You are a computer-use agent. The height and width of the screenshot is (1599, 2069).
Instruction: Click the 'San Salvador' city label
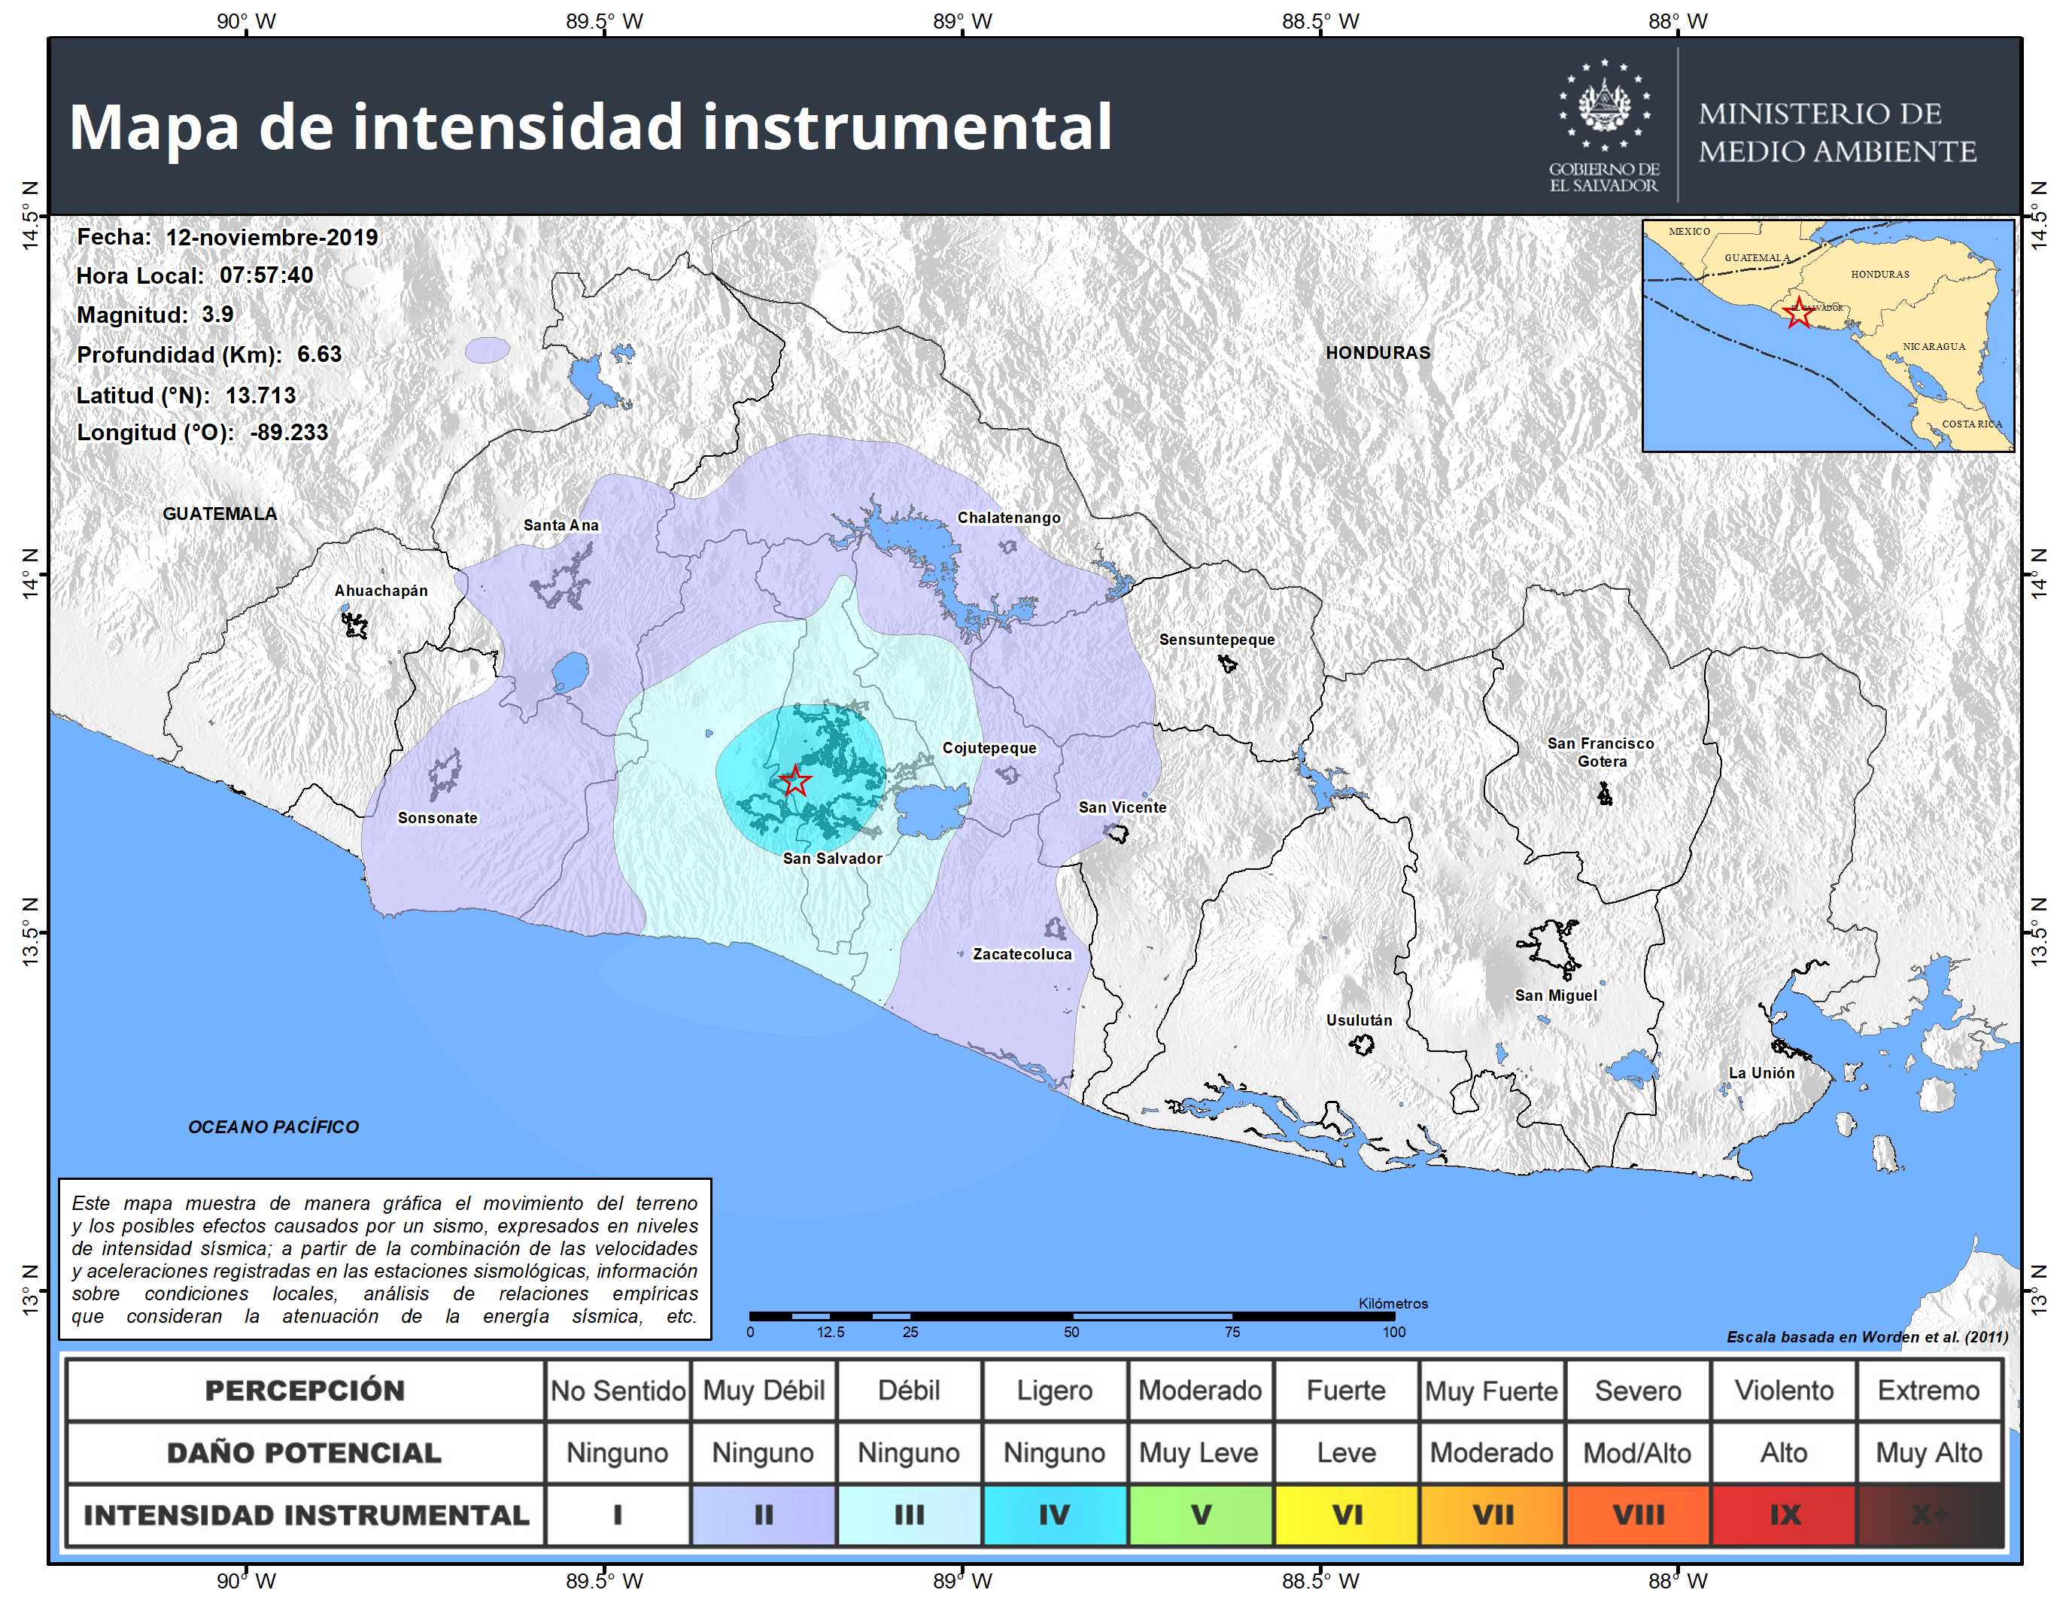pyautogui.click(x=833, y=859)
